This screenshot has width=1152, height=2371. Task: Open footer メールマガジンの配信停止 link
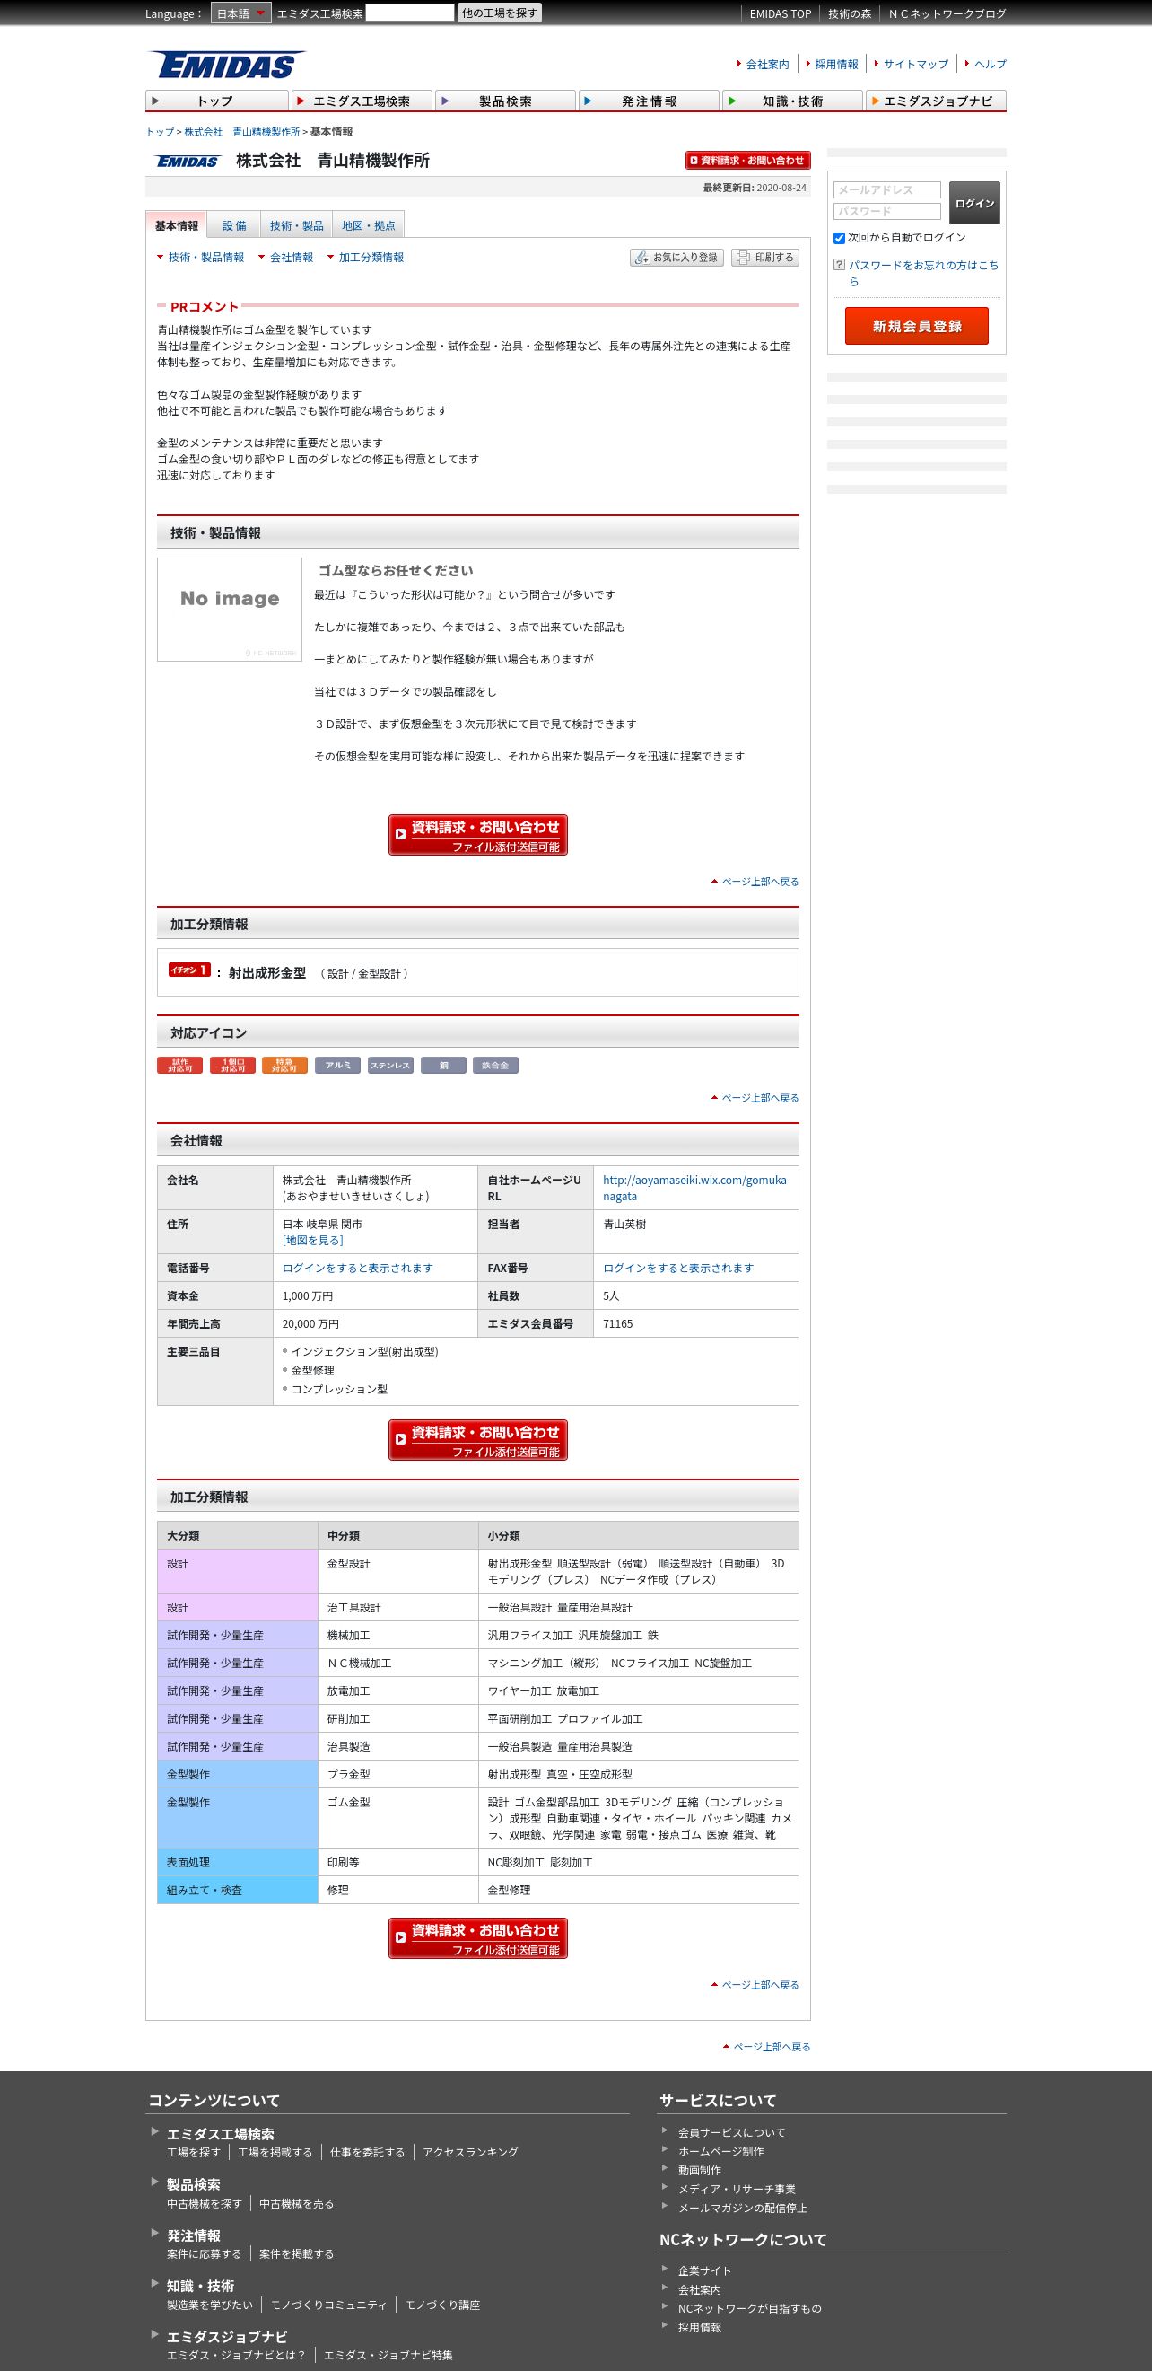[743, 2209]
